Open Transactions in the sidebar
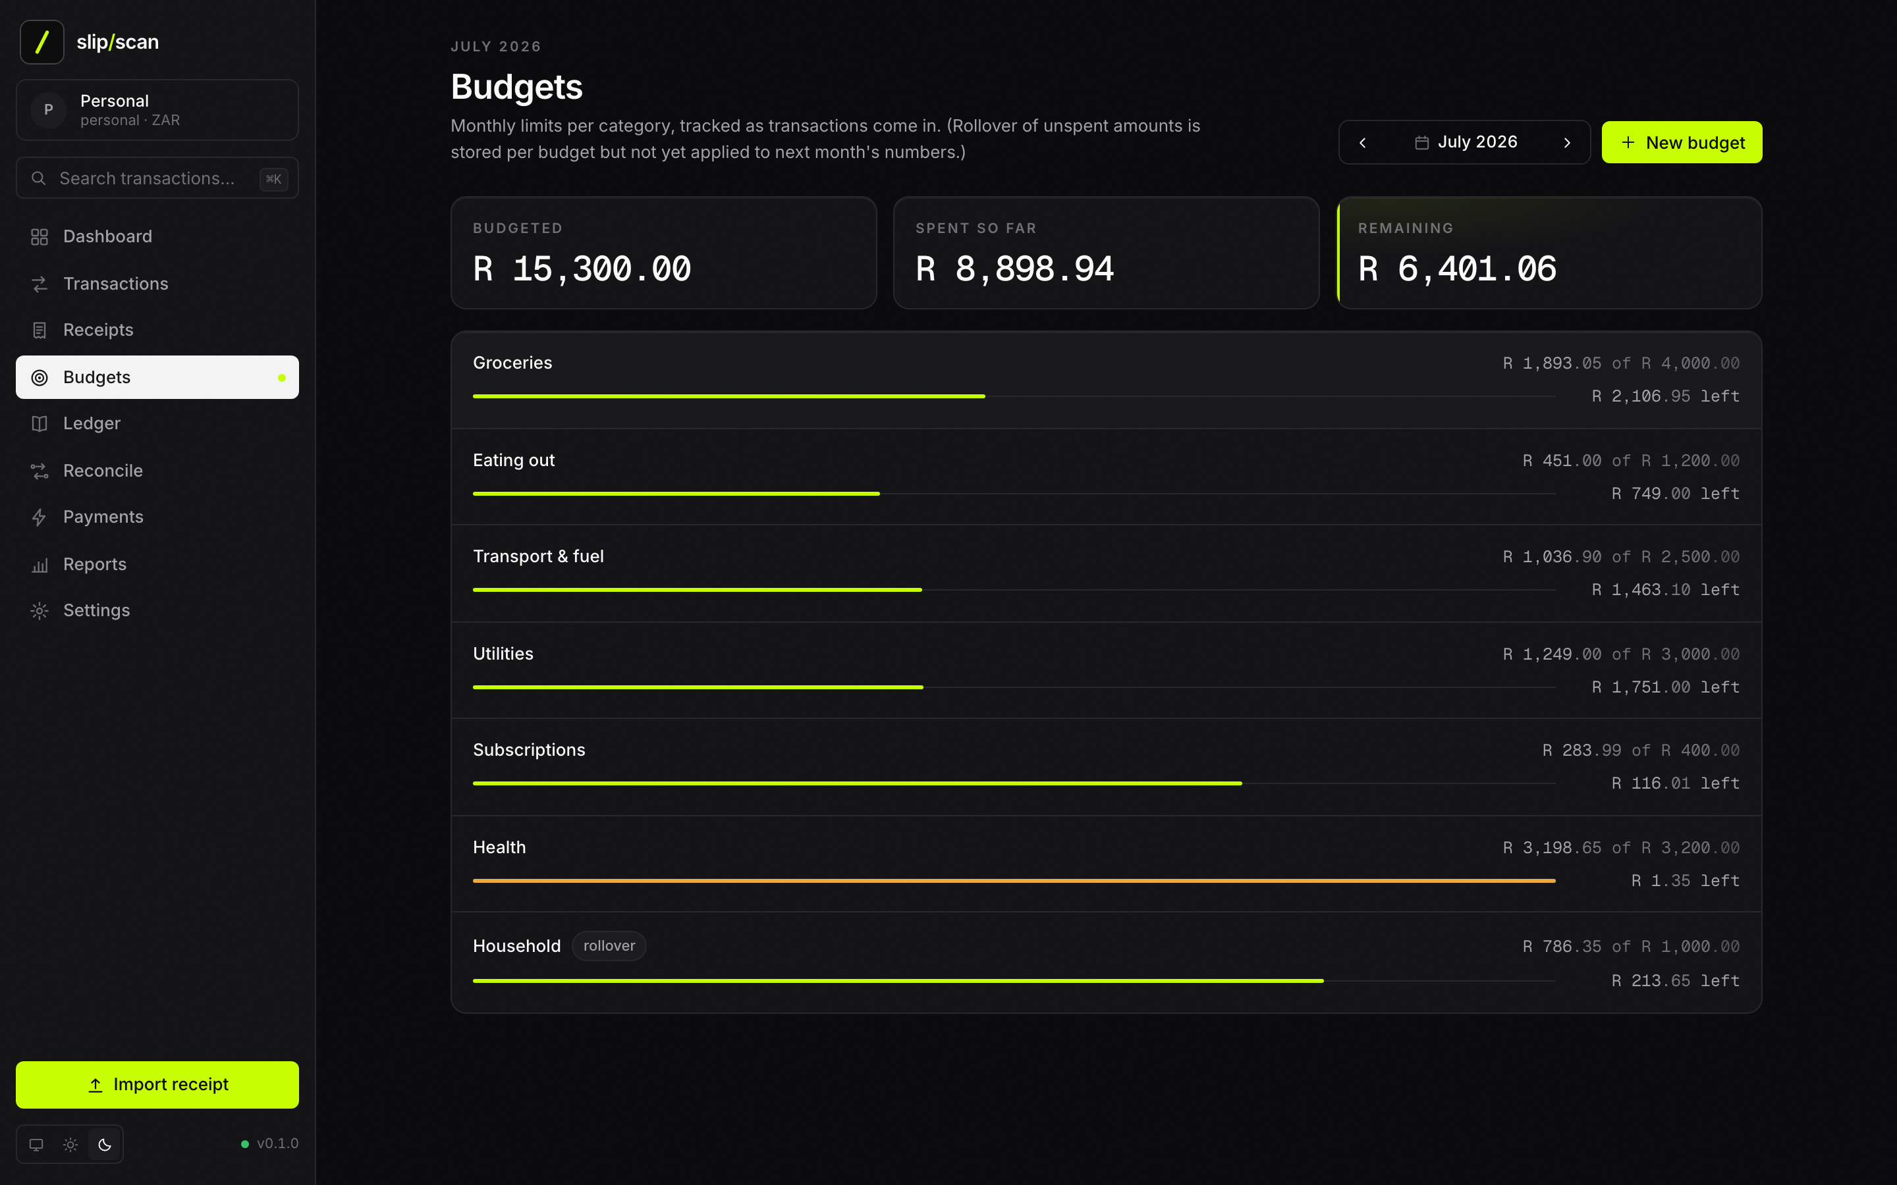 [x=157, y=284]
